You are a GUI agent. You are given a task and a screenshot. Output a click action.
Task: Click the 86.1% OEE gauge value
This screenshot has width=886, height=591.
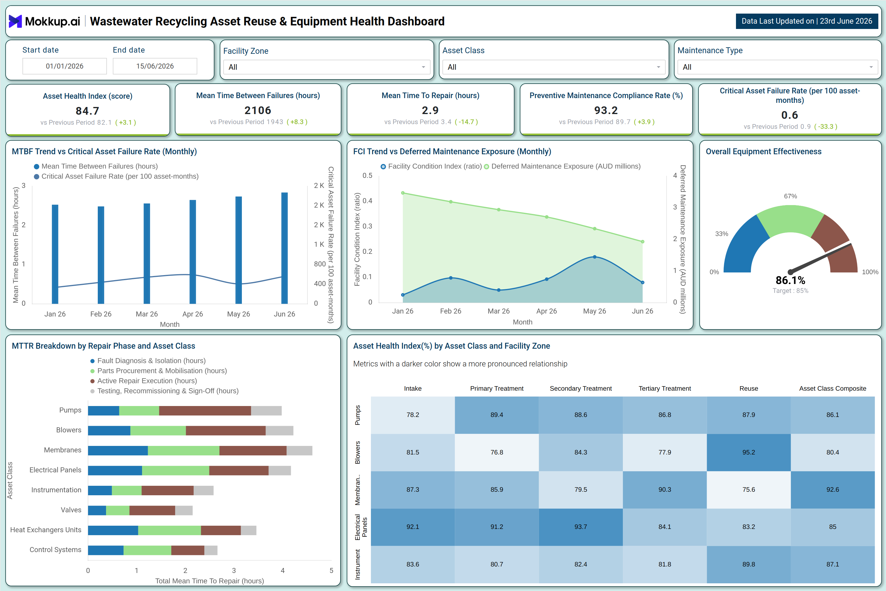coord(790,280)
